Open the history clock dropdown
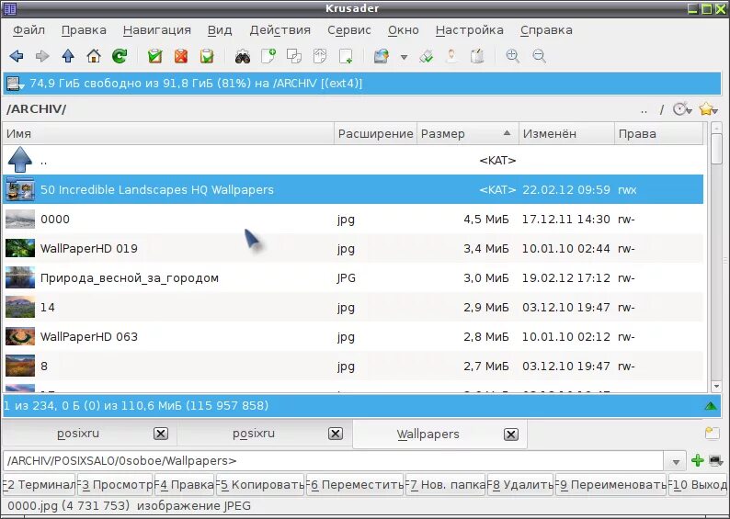 682,109
